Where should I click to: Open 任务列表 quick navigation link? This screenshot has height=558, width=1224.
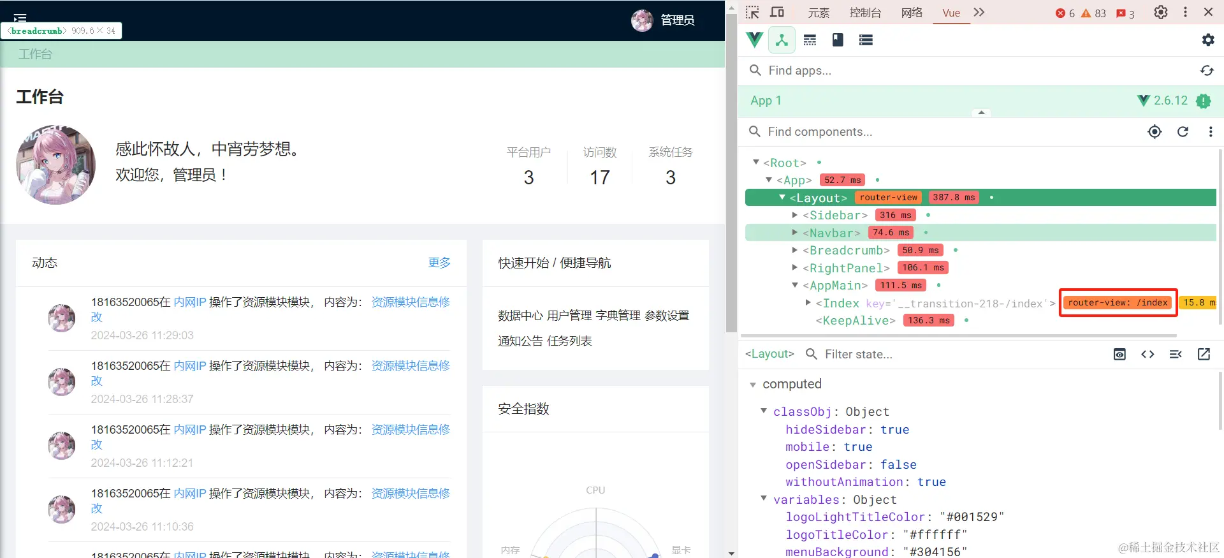[x=569, y=341]
